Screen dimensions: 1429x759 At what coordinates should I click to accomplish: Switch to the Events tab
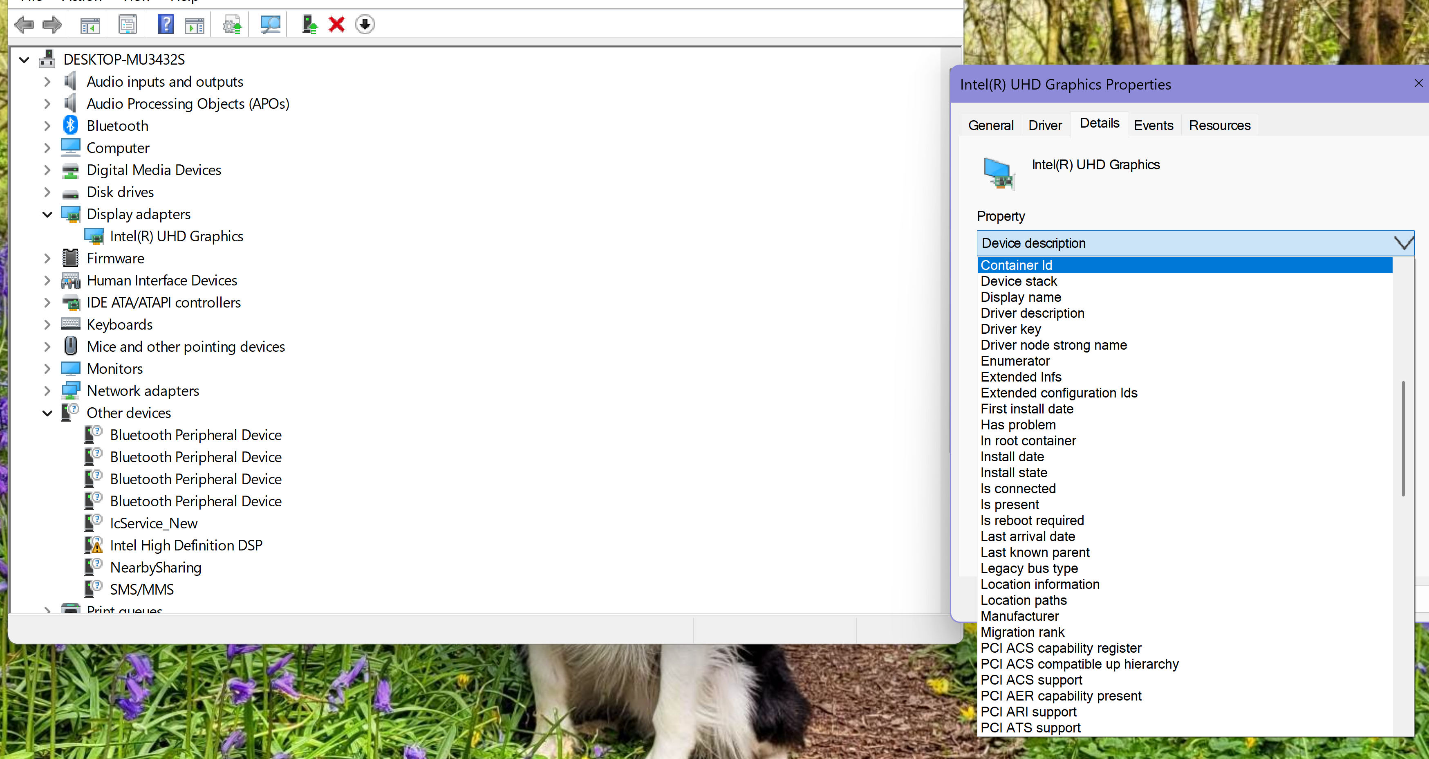pos(1154,126)
